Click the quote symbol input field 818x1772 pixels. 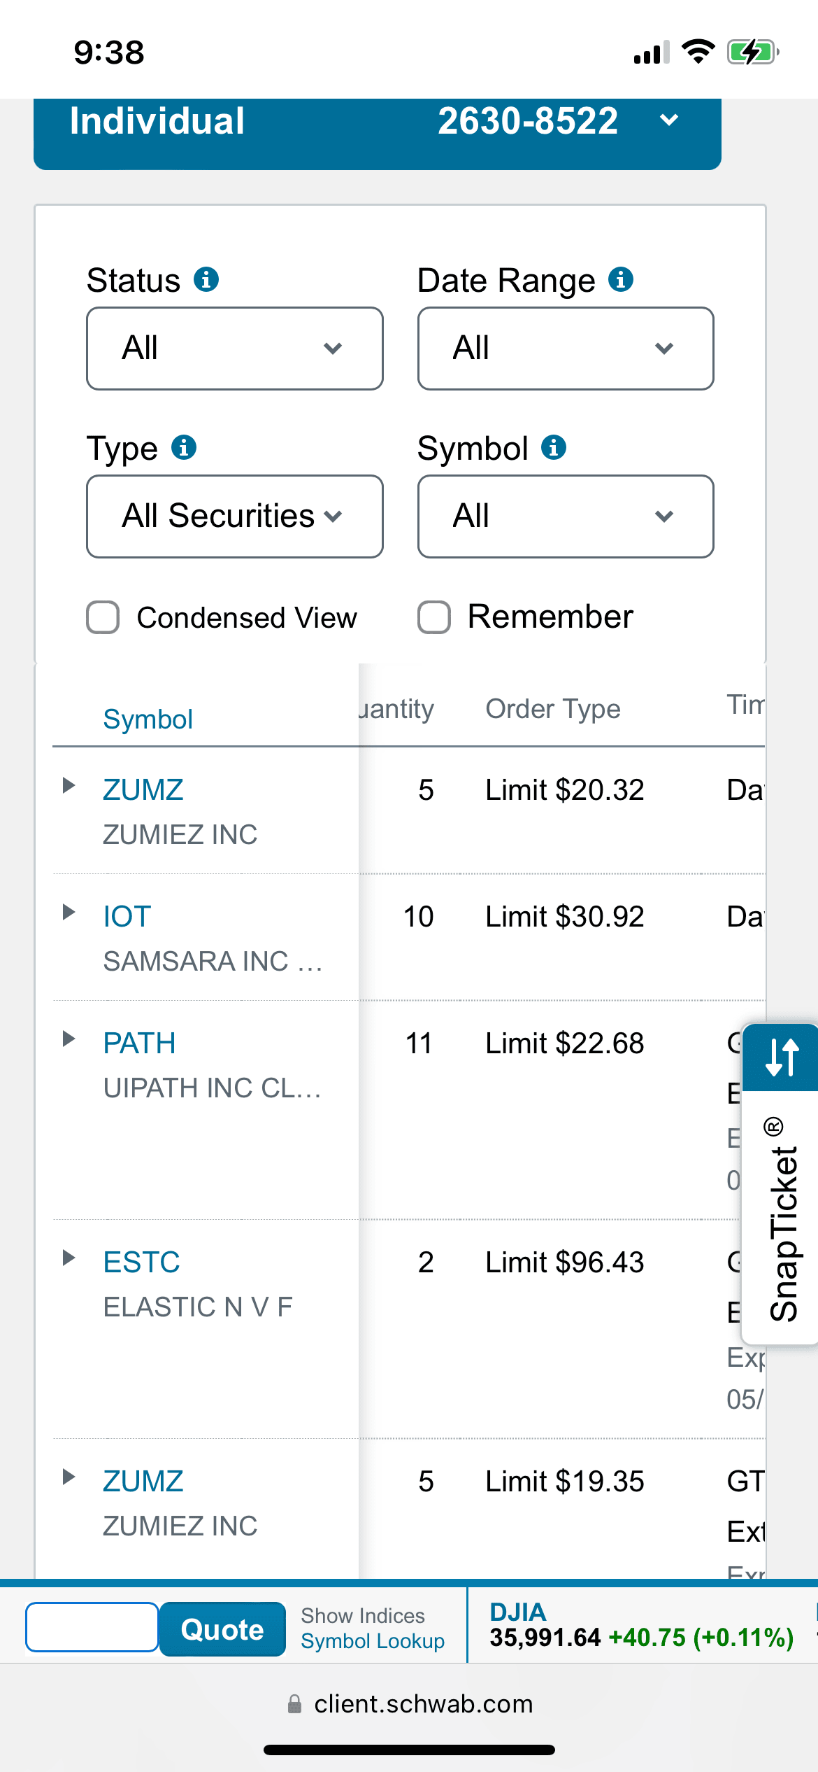coord(92,1627)
